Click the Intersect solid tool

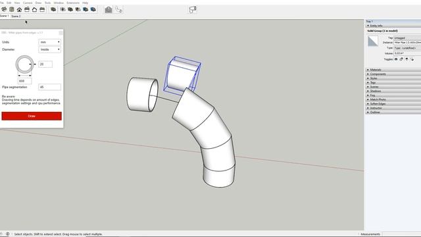pos(63,10)
